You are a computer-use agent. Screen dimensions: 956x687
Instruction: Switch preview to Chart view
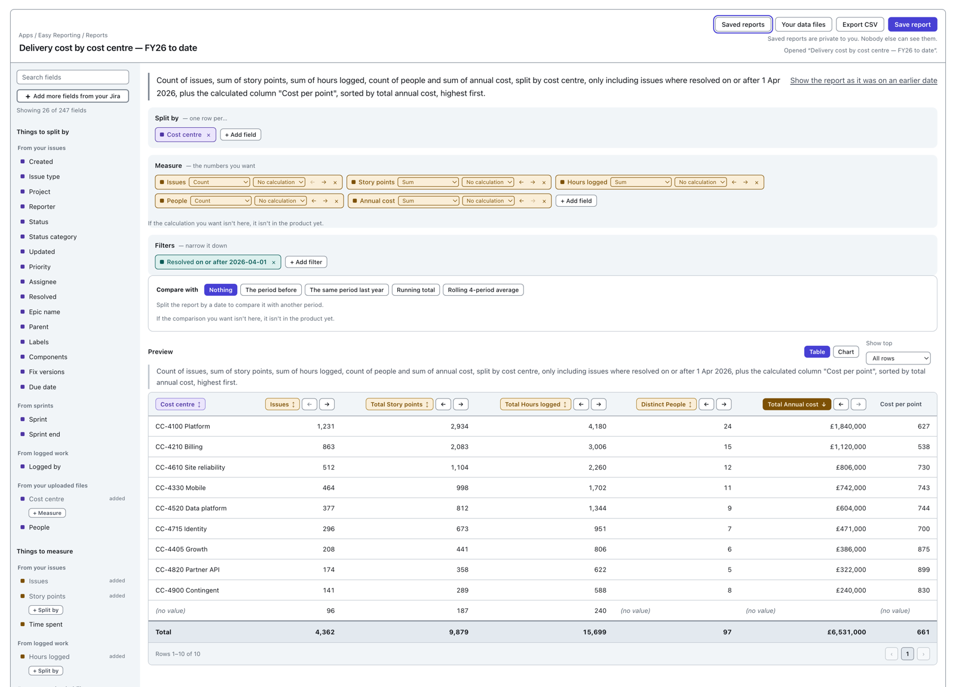pyautogui.click(x=846, y=352)
